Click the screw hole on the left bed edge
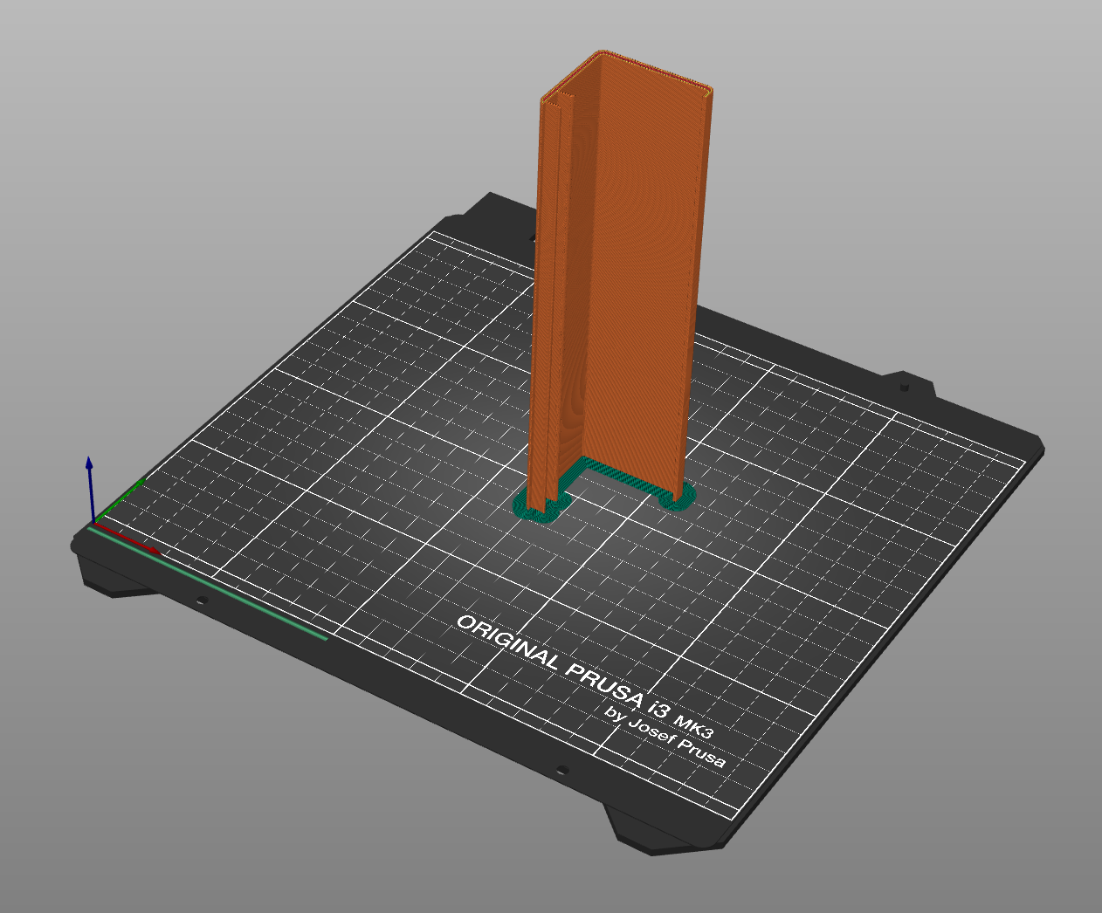This screenshot has width=1102, height=913. click(x=203, y=598)
